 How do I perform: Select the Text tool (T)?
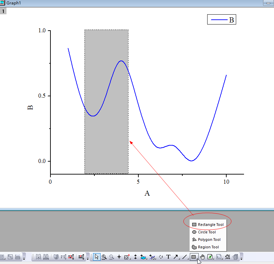pyautogui.click(x=168, y=257)
